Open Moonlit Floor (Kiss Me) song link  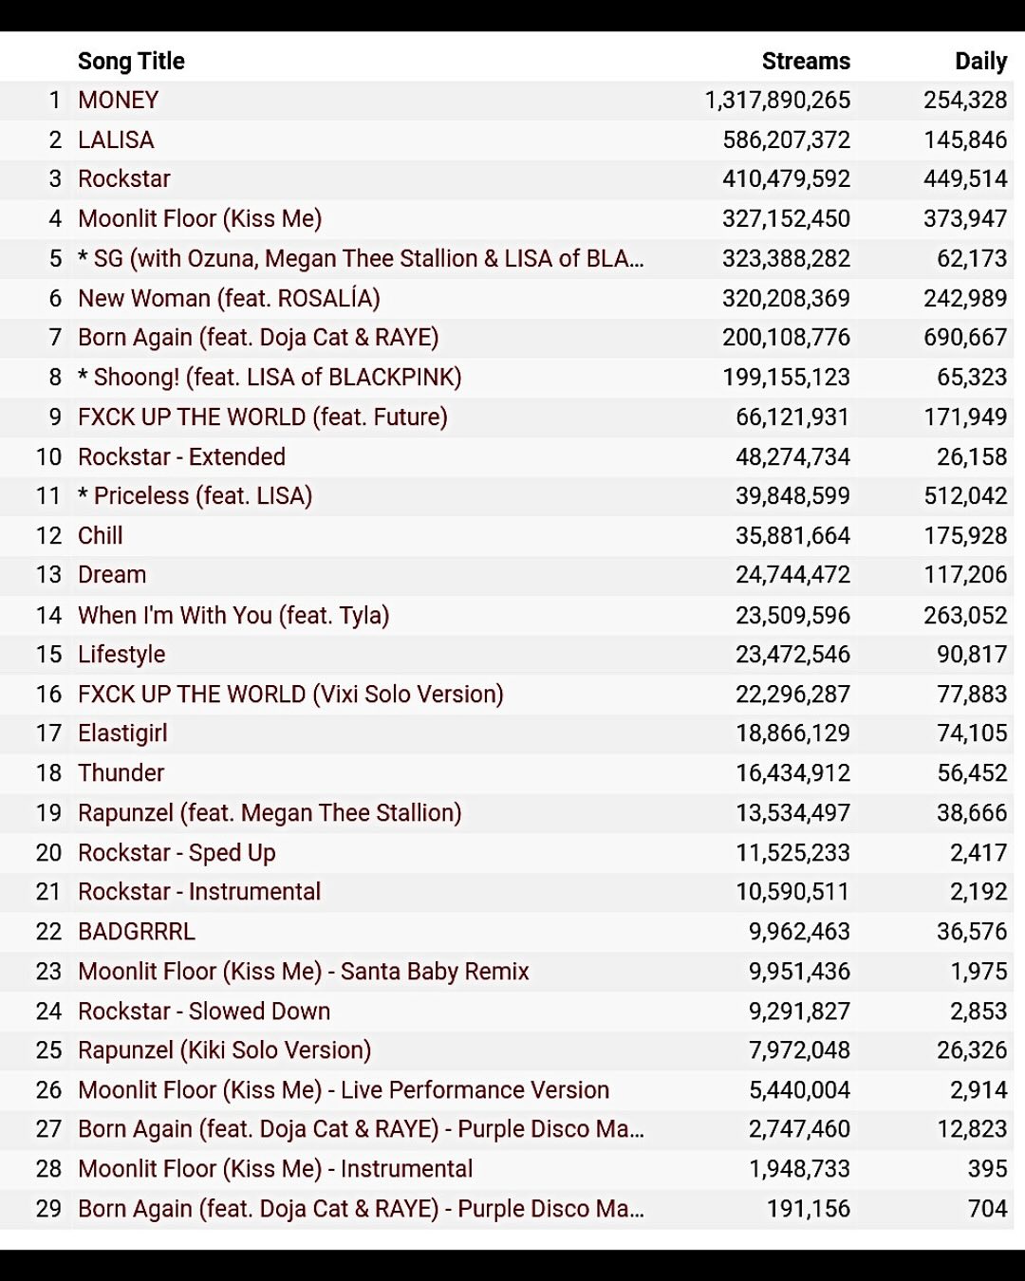[x=200, y=219]
